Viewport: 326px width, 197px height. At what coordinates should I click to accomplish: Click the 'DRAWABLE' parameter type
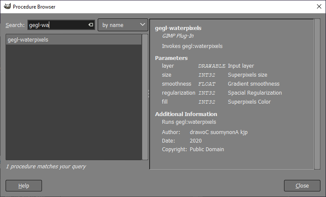[x=212, y=66]
